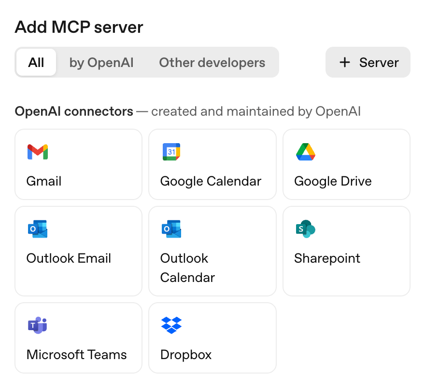This screenshot has width=425, height=388.
Task: Select the Gmail connector label
Action: [44, 181]
